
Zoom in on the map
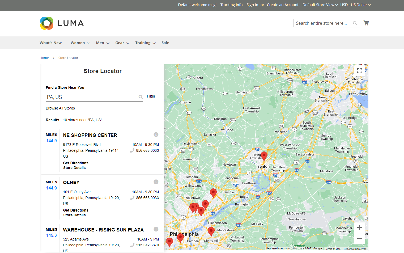360,228
